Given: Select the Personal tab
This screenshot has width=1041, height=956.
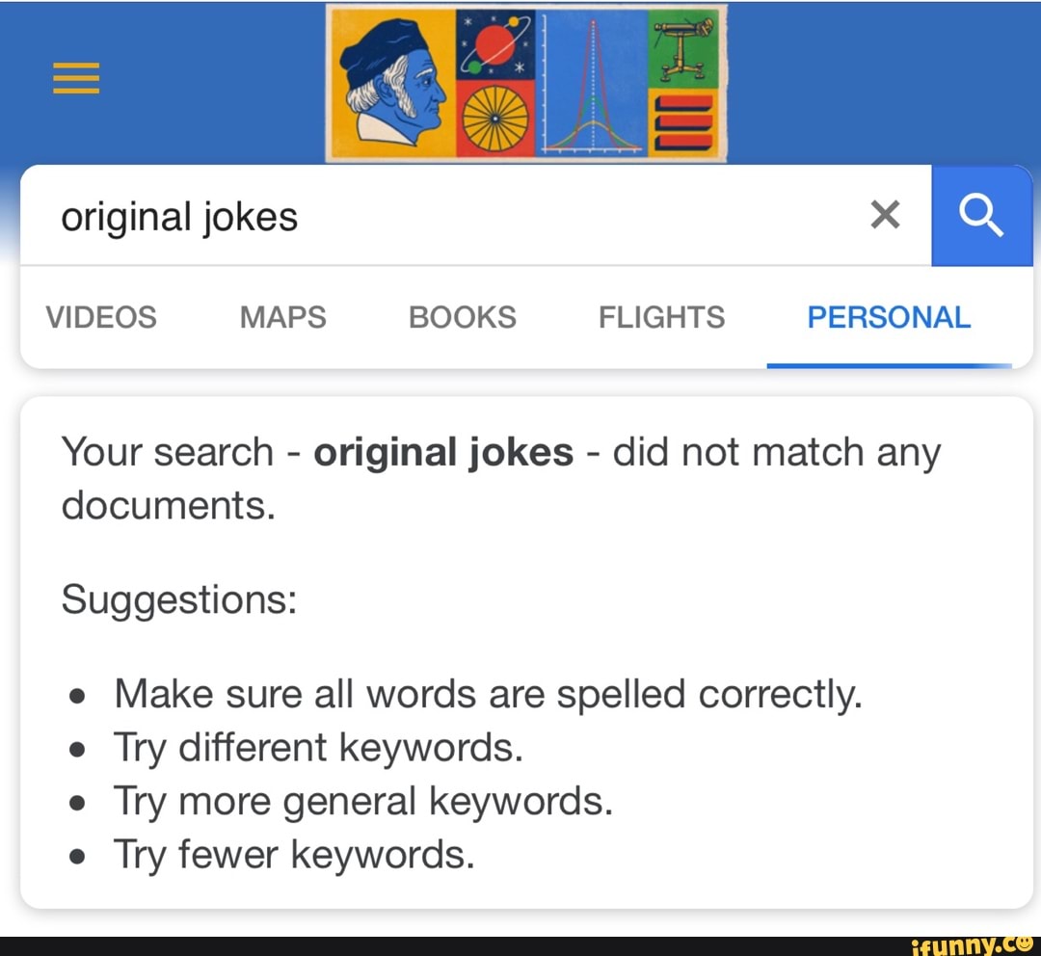Looking at the screenshot, I should [x=889, y=317].
